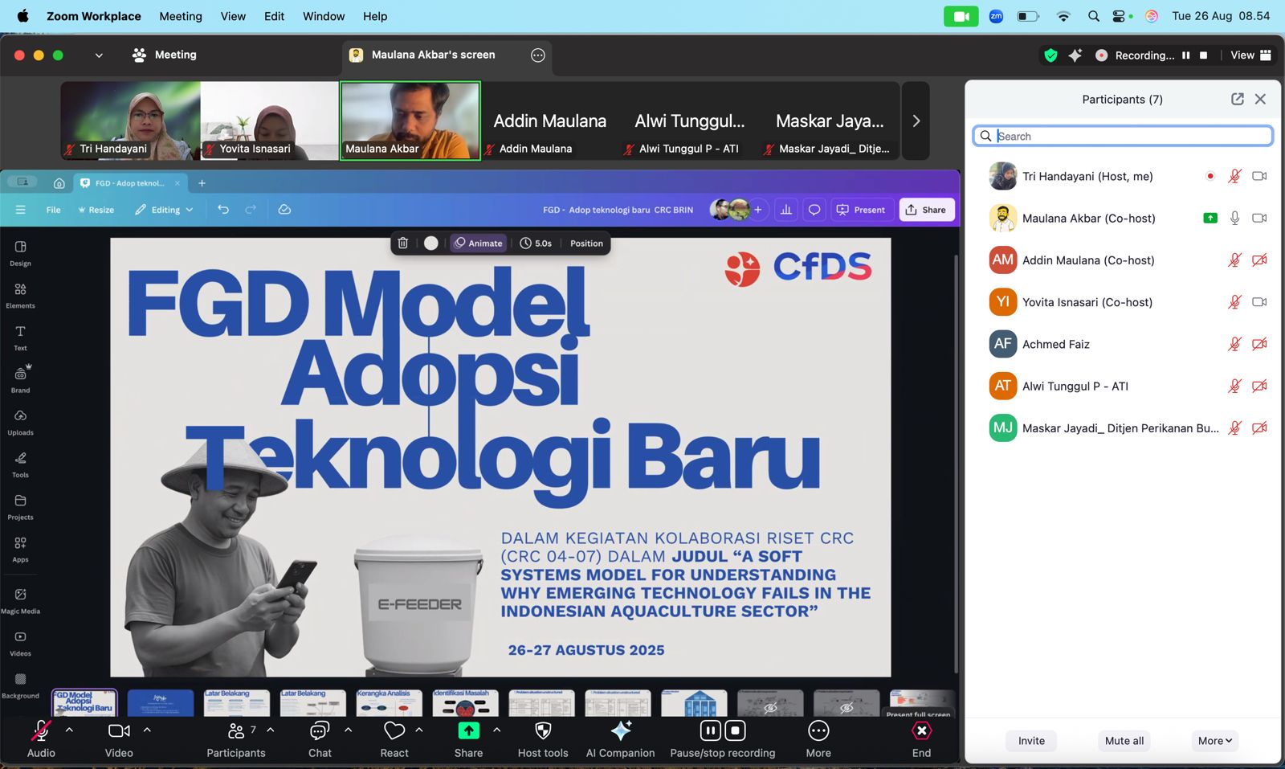Image resolution: width=1285 pixels, height=769 pixels.
Task: Select the FGD - Adop teknol browser tab
Action: click(129, 183)
